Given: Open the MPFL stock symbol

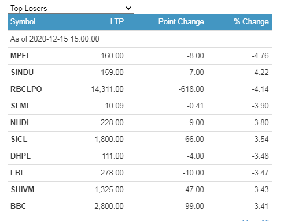Looking at the screenshot, I should [20, 56].
